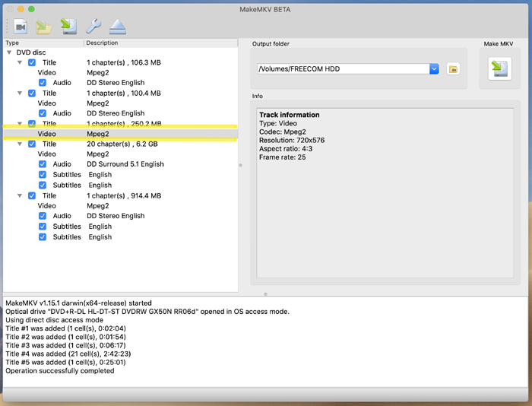
Task: Select Video row under the 100.4 MB title
Action: pos(120,103)
